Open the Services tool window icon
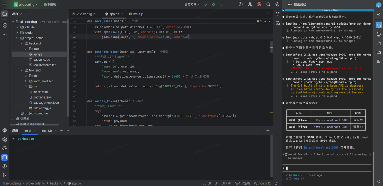The height and width of the screenshot is (186, 383). coord(4,148)
